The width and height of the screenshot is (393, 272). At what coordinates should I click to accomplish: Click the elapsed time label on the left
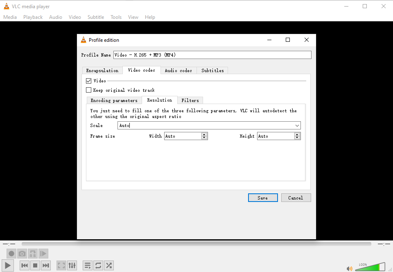(9, 244)
